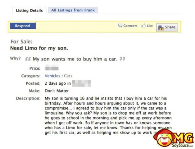Select the Cars subcategory text
Screen dimensions: 195x149
(68, 76)
